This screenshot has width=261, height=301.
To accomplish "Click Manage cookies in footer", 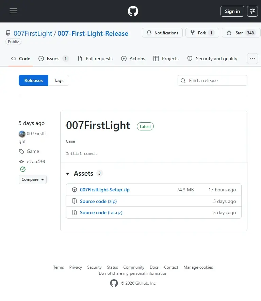I will [x=198, y=267].
